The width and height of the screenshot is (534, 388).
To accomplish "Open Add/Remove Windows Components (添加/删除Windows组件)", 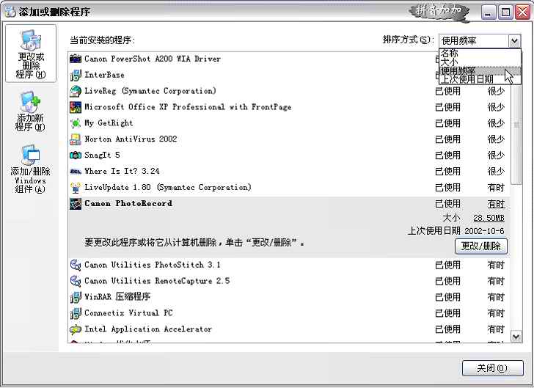I will coord(30,169).
